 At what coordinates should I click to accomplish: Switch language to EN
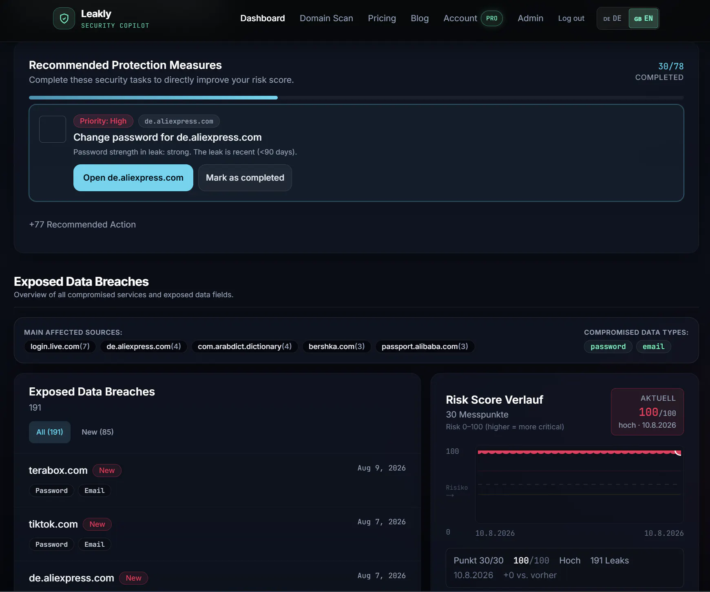(644, 18)
